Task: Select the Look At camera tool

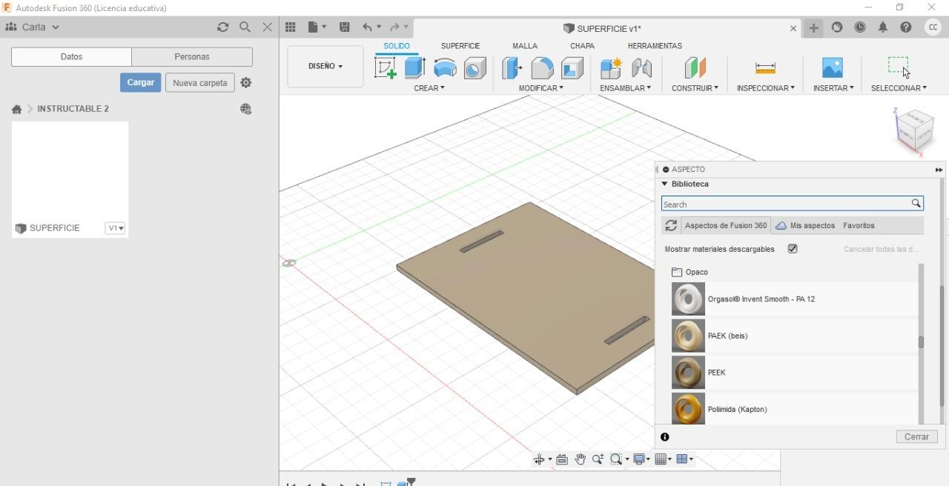Action: (x=562, y=459)
